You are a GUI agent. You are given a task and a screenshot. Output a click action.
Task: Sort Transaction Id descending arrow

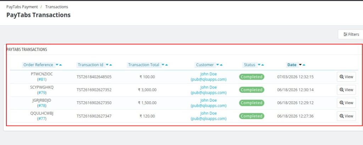tap(107, 65)
